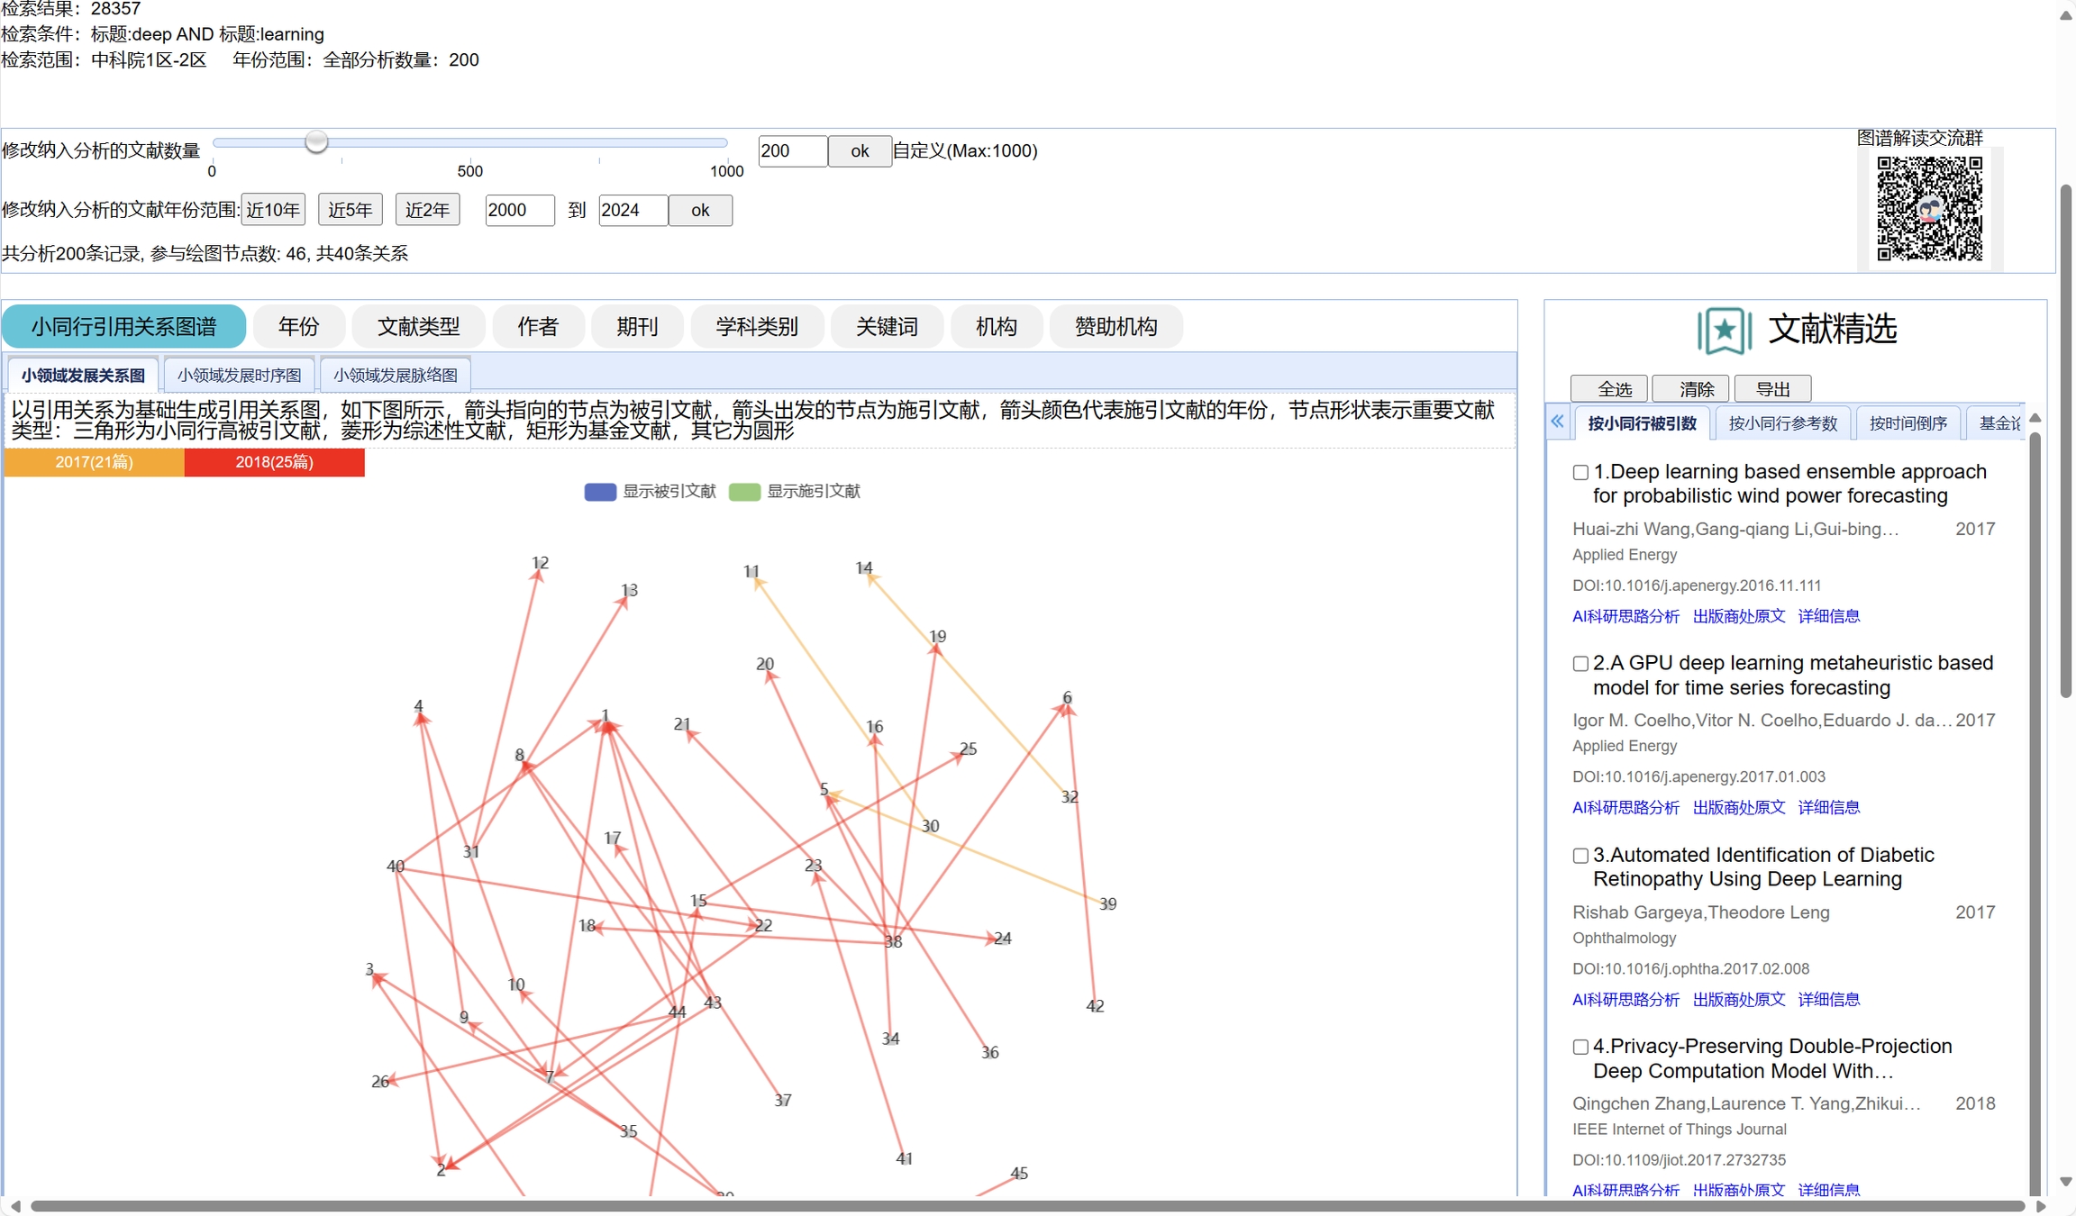Check the box for the wind power forecasting paper
The image size is (2076, 1216).
[1580, 473]
